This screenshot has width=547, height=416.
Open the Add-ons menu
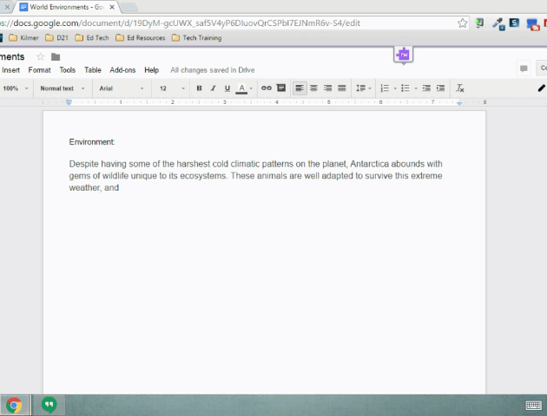pos(122,70)
